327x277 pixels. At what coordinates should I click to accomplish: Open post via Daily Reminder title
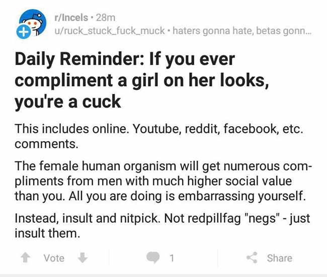coord(142,80)
